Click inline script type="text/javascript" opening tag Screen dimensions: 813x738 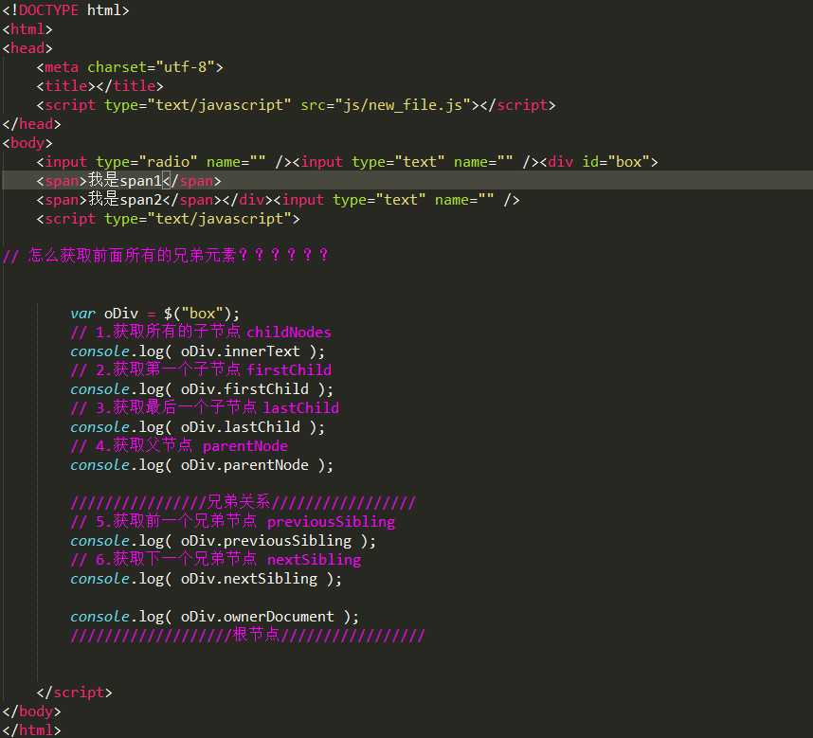click(x=168, y=219)
